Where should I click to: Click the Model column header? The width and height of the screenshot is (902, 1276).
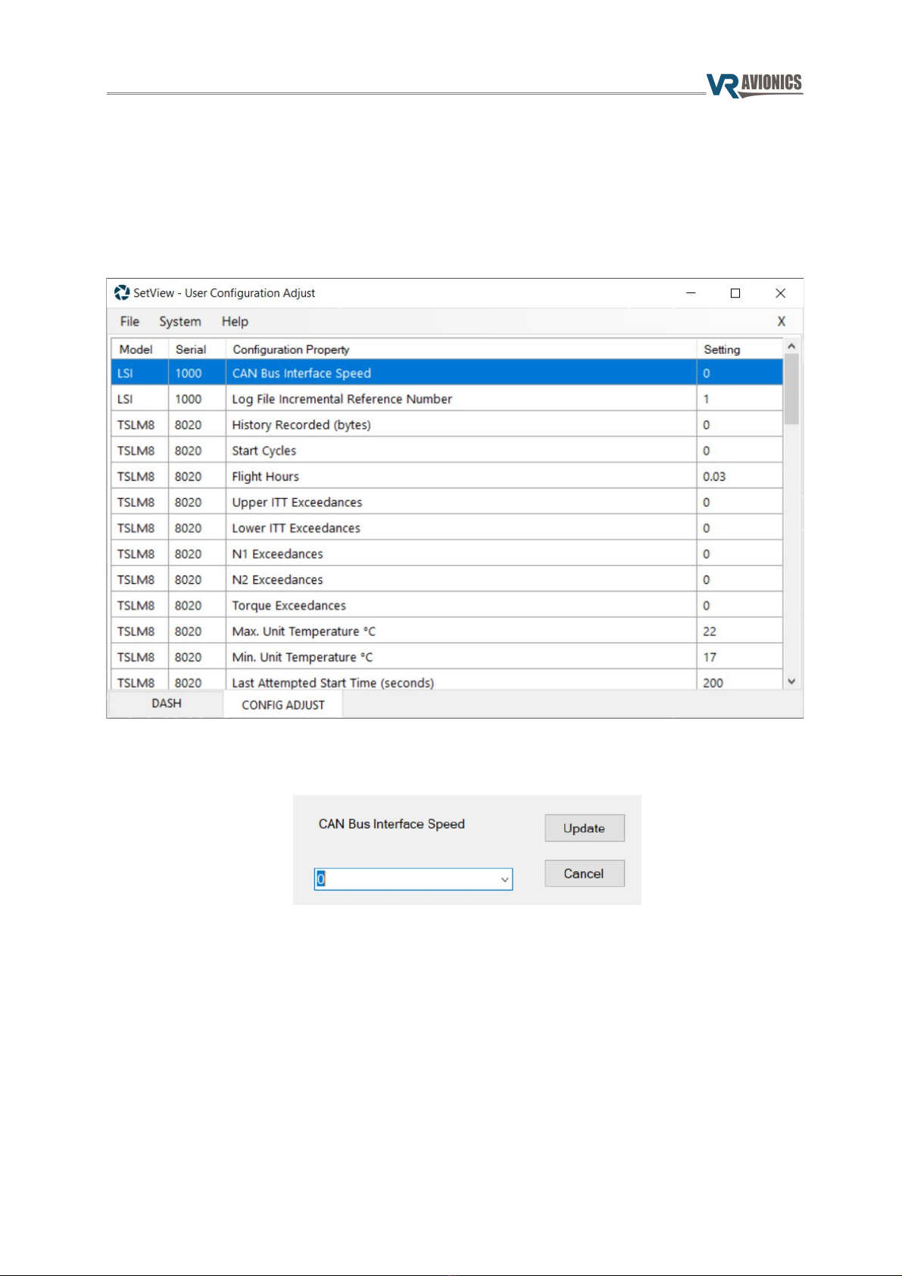(x=139, y=349)
